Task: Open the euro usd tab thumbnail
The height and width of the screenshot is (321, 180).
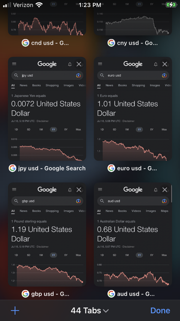Action: pos(133,109)
